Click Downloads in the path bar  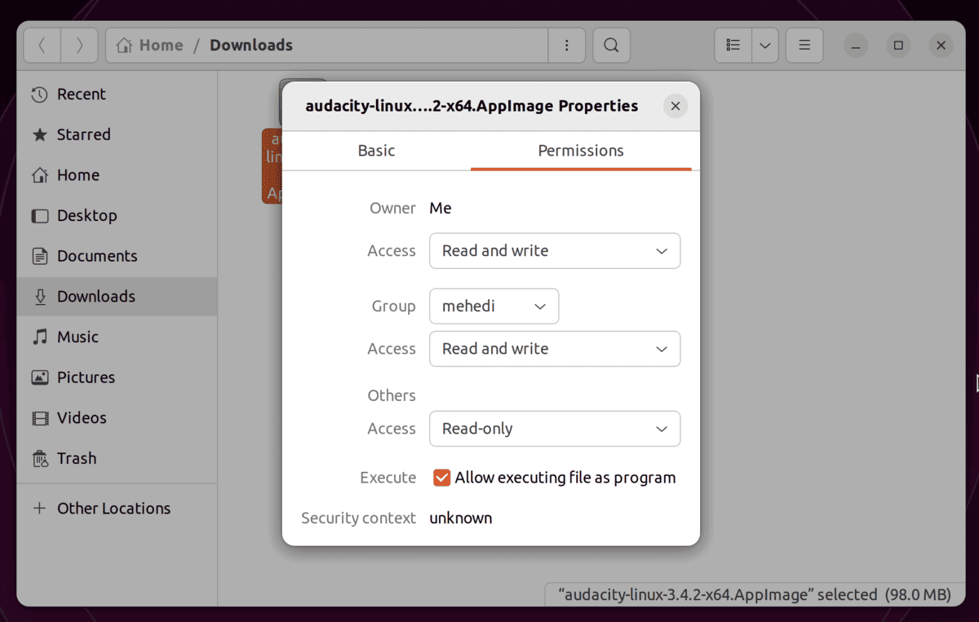251,46
